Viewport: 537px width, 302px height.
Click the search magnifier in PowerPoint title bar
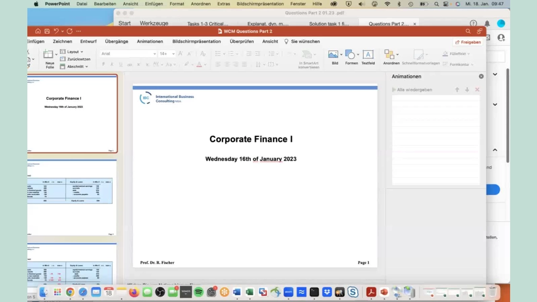tap(468, 31)
